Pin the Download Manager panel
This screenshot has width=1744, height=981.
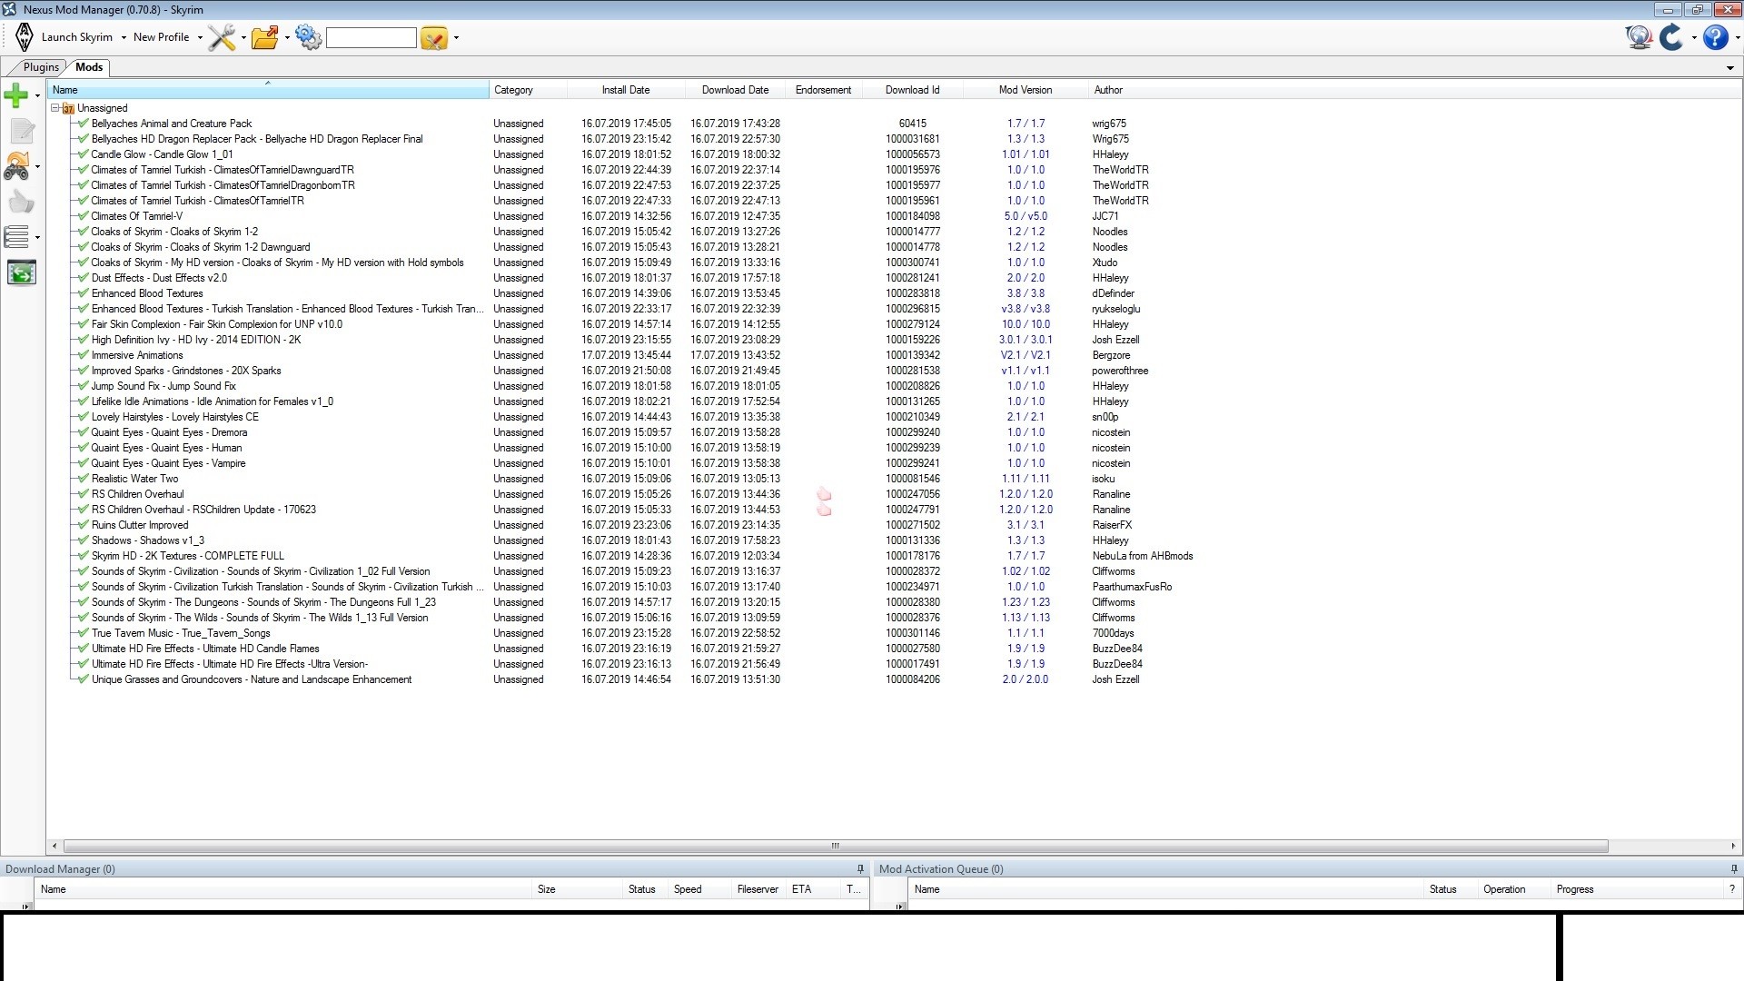click(x=860, y=869)
